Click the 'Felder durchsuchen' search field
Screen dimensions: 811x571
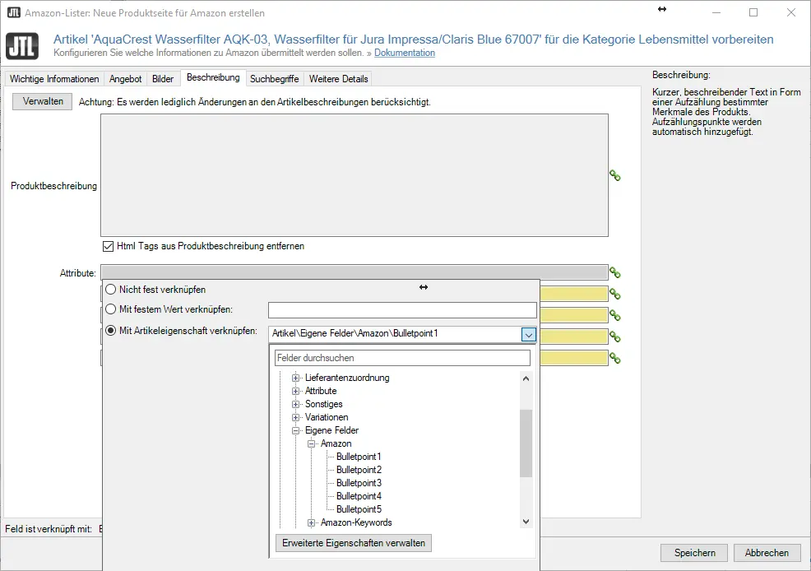point(402,358)
